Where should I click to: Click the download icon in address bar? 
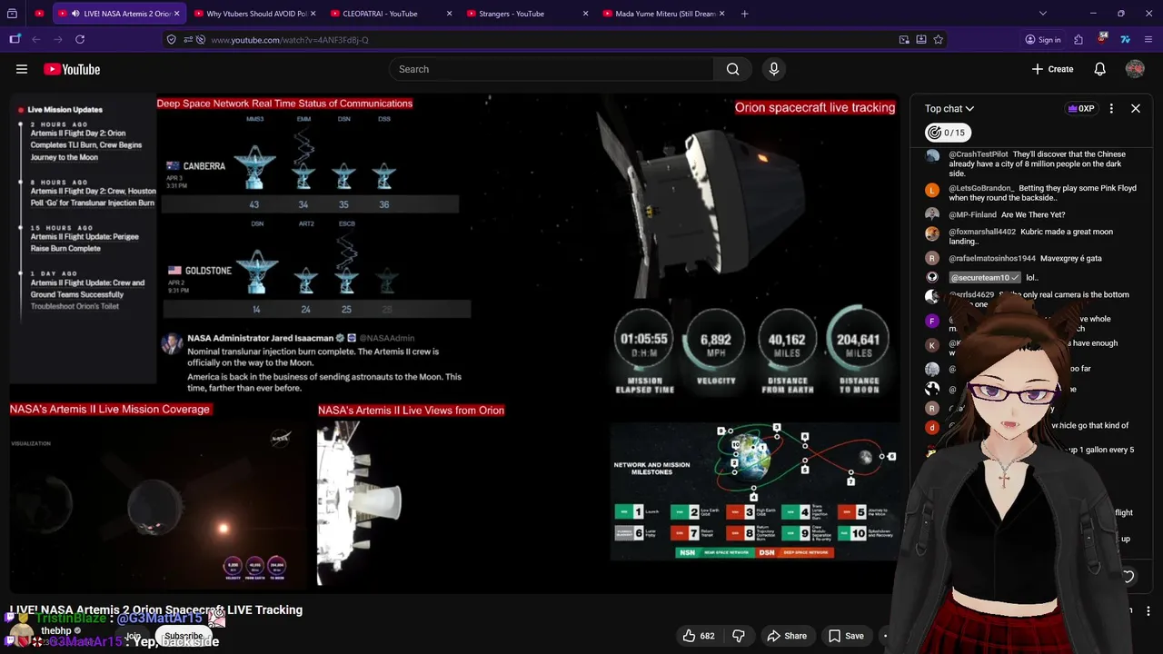pyautogui.click(x=921, y=40)
